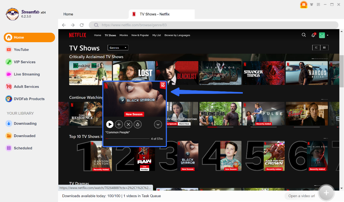Viewport: 344px width, 202px height.
Task: Go back with the browser back arrow
Action: 64,25
